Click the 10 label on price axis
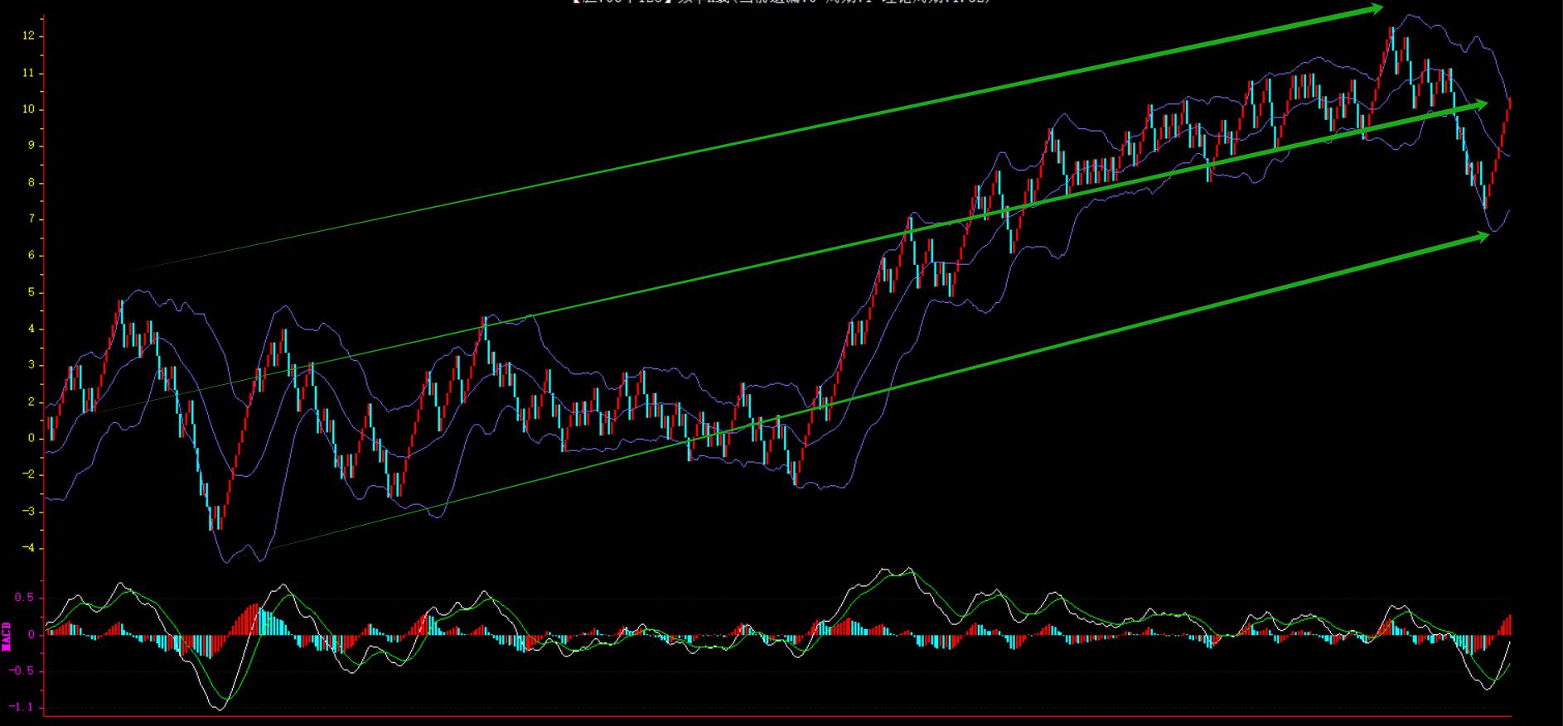The image size is (1563, 726). pyautogui.click(x=28, y=109)
